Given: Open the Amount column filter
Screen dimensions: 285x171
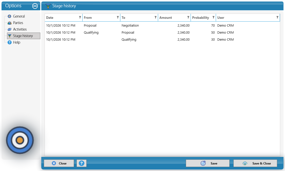Looking at the screenshot, I should click(188, 17).
